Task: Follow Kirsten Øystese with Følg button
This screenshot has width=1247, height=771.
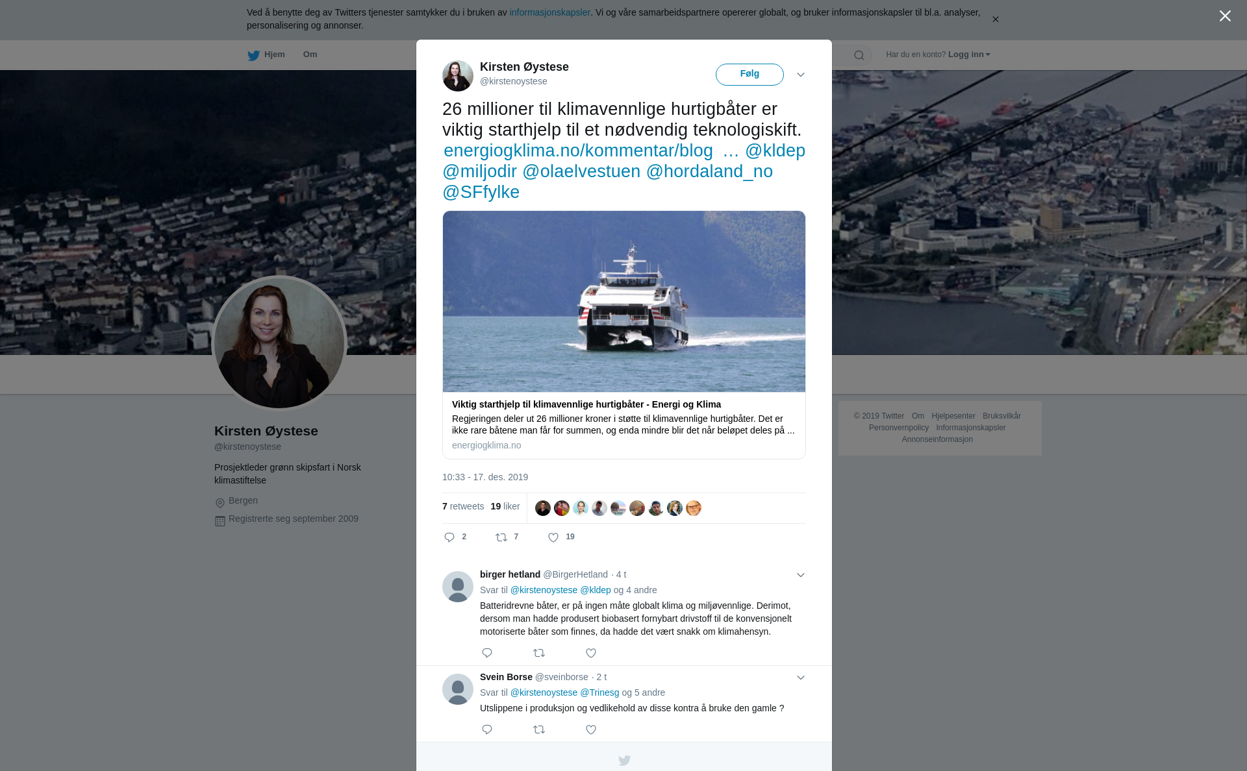Action: (749, 75)
